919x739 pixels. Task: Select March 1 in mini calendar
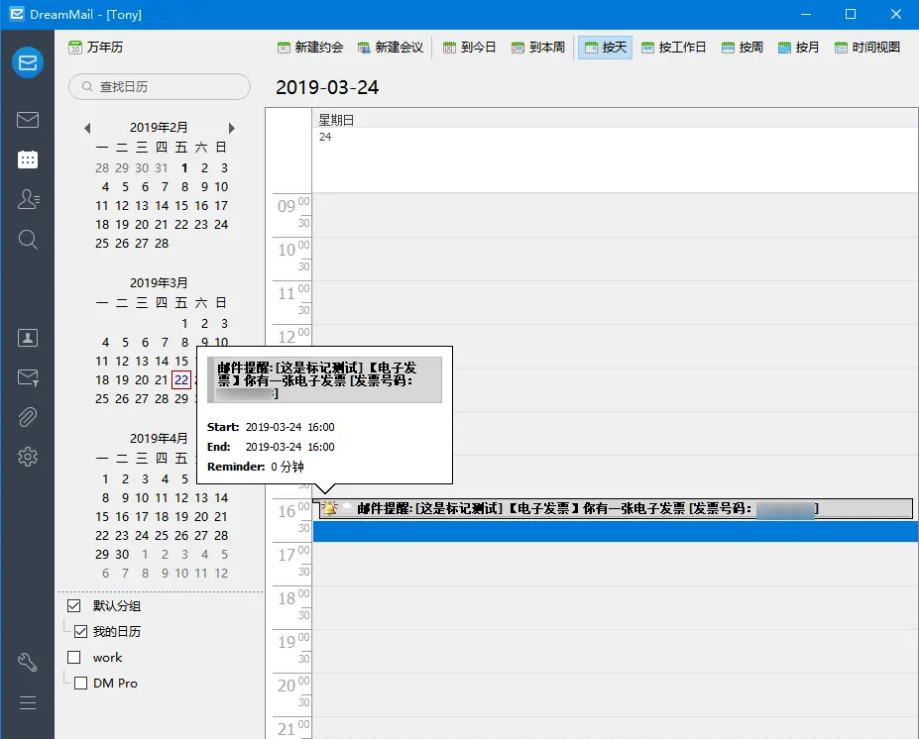[184, 323]
